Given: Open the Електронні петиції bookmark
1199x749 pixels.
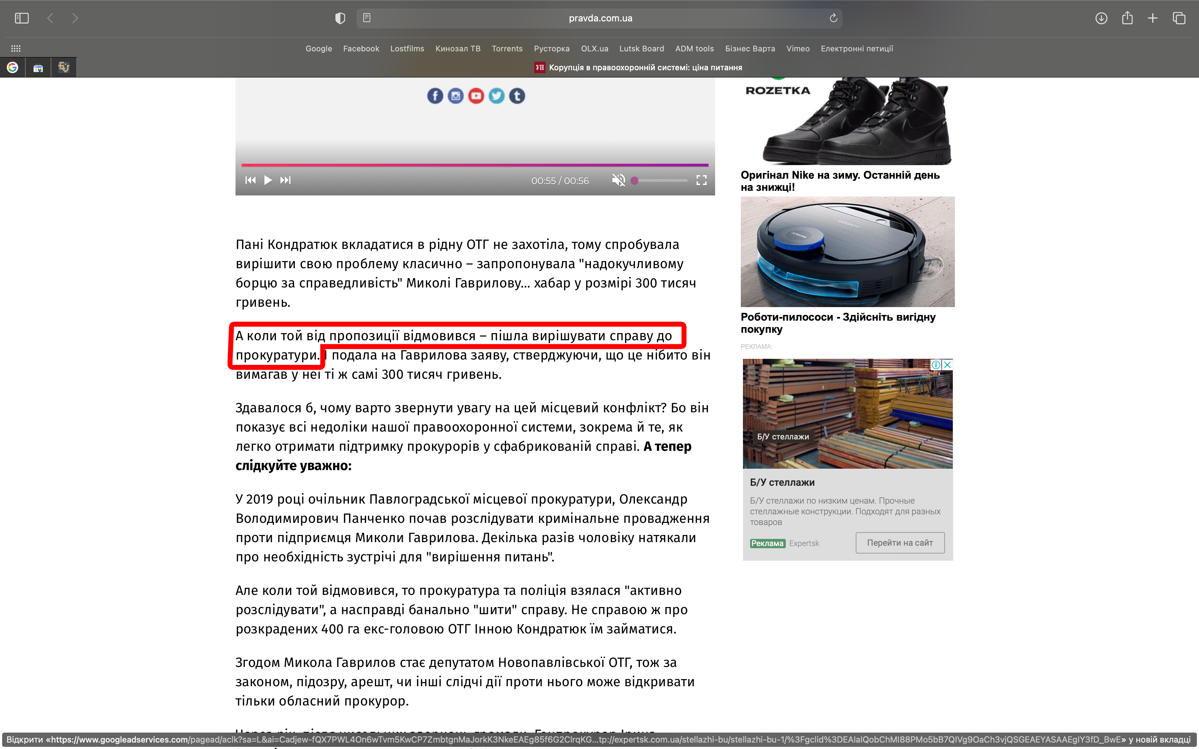Looking at the screenshot, I should coord(857,49).
